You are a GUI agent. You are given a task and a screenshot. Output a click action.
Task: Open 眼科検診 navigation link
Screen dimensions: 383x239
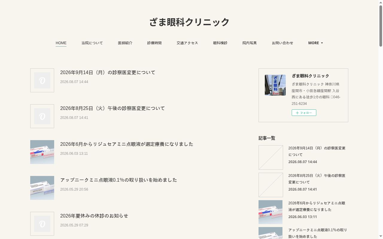(220, 43)
